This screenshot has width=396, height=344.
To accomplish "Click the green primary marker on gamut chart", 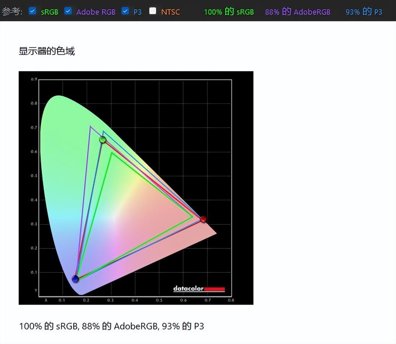I will (102, 140).
